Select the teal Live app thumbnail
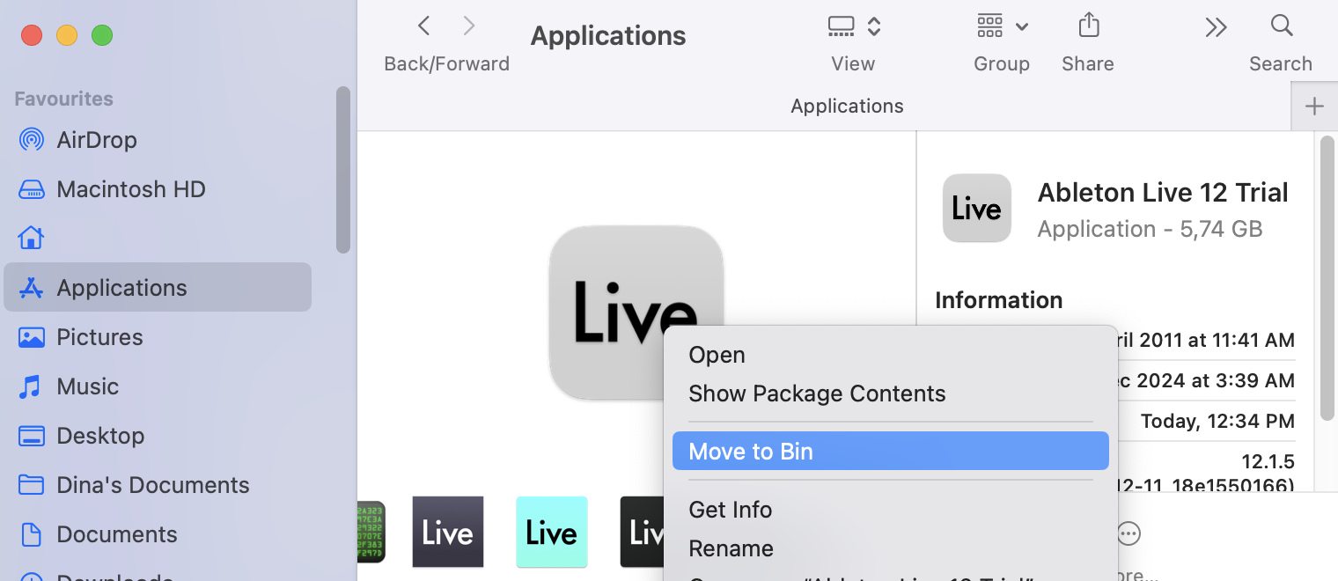The image size is (1338, 581). [x=551, y=532]
